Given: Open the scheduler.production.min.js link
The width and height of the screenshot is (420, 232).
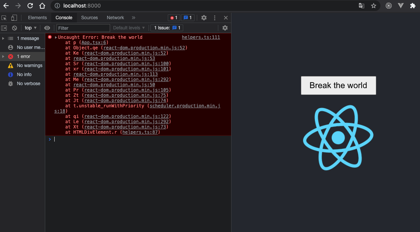Looking at the screenshot, I should (x=185, y=106).
